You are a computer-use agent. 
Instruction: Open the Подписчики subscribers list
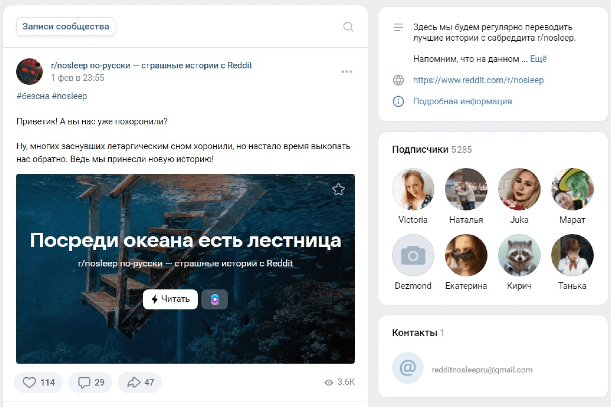point(420,149)
